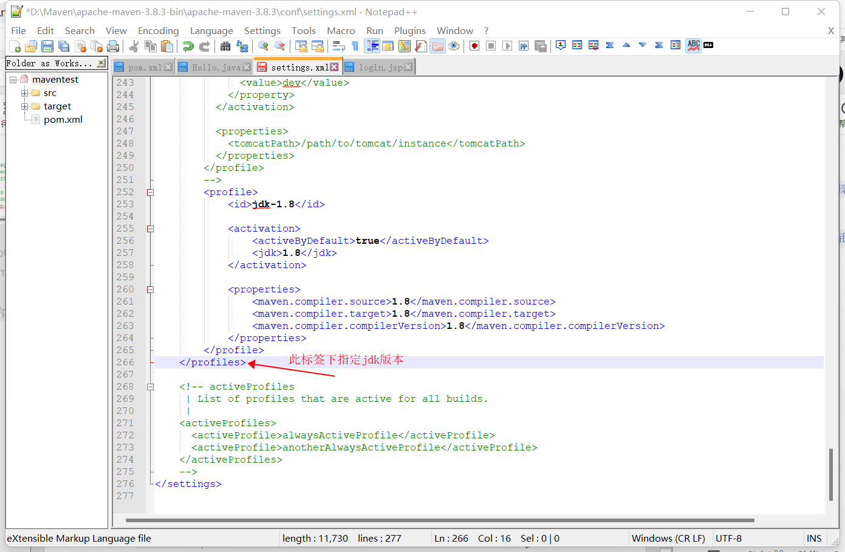
Task: Click the Open file toolbar icon
Action: [31, 46]
